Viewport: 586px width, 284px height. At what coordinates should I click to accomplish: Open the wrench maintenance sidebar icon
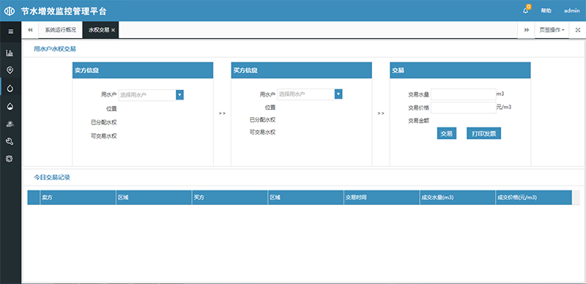coord(10,141)
